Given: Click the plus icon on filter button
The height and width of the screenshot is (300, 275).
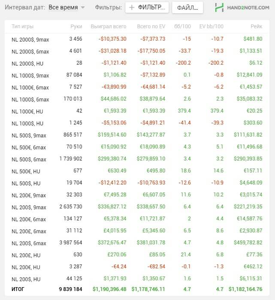Looking at the screenshot, I should pyautogui.click(x=132, y=8).
